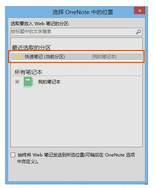Viewport: 155px width, 188px height.
Task: Click the gray (我的笔记本) text in recent row
Action: (x=104, y=57)
